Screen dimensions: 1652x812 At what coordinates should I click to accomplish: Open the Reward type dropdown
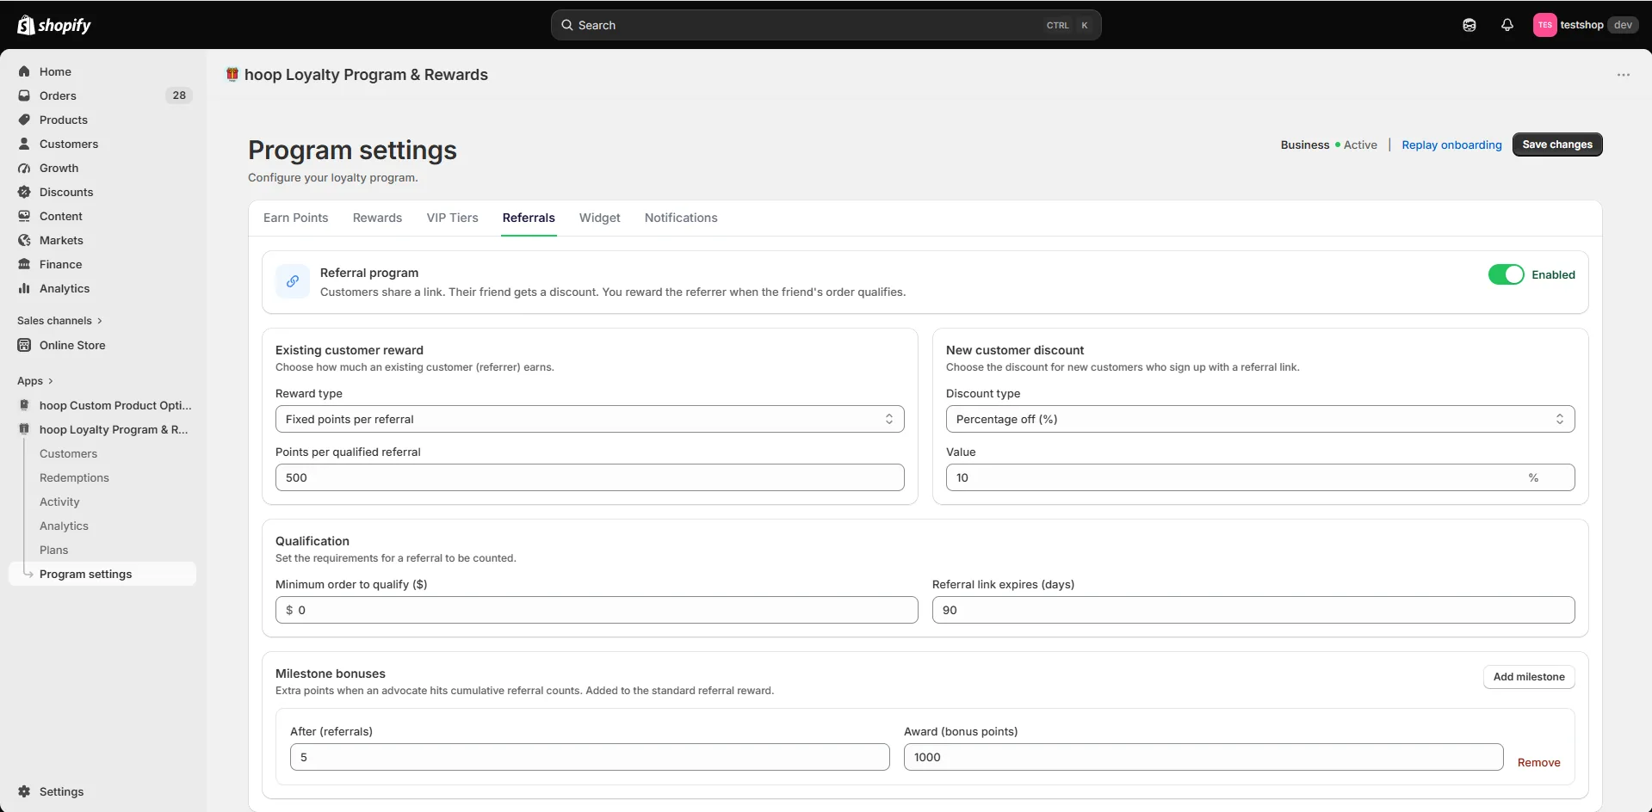click(590, 419)
